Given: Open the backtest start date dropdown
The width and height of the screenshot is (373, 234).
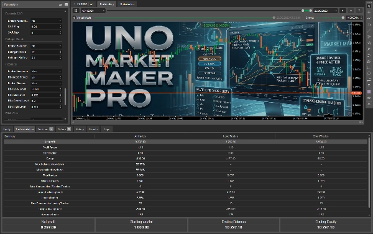Looking at the screenshot, I should 93,11.
